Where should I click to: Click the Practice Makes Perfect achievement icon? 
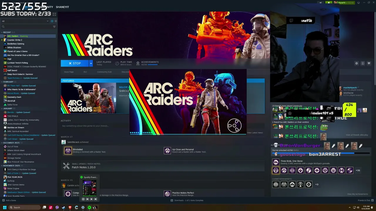click(167, 194)
